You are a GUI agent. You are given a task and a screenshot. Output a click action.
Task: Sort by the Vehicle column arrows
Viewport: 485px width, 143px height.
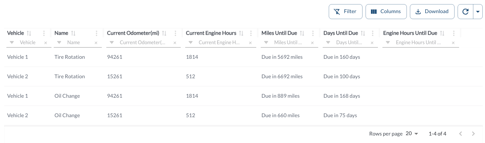point(29,33)
